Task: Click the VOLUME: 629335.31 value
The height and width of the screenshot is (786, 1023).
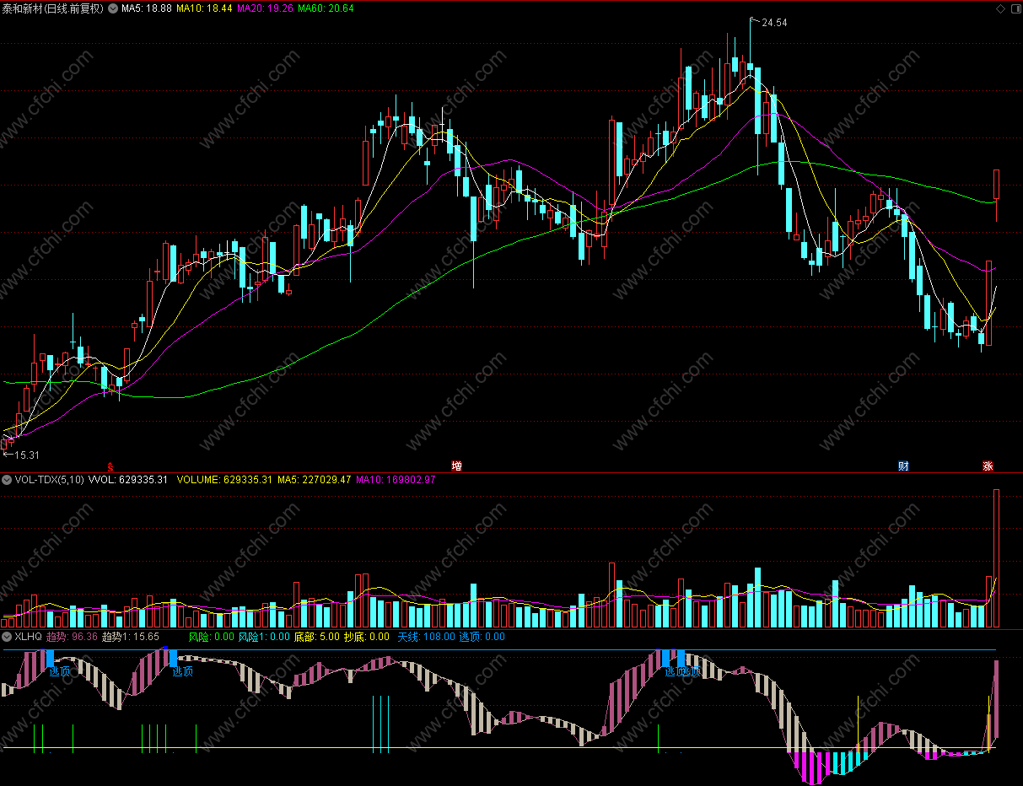Action: coord(224,480)
